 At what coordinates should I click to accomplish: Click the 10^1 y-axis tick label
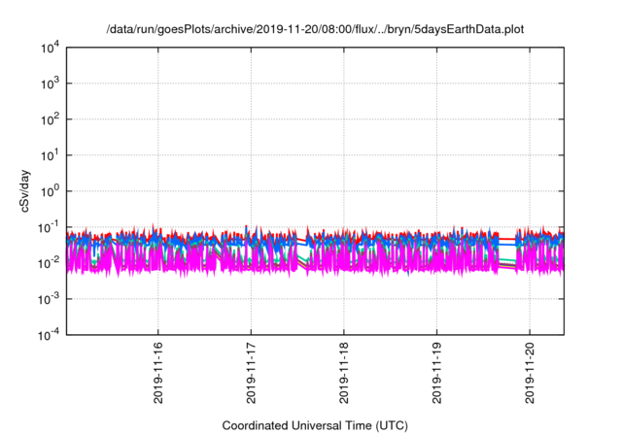[50, 155]
